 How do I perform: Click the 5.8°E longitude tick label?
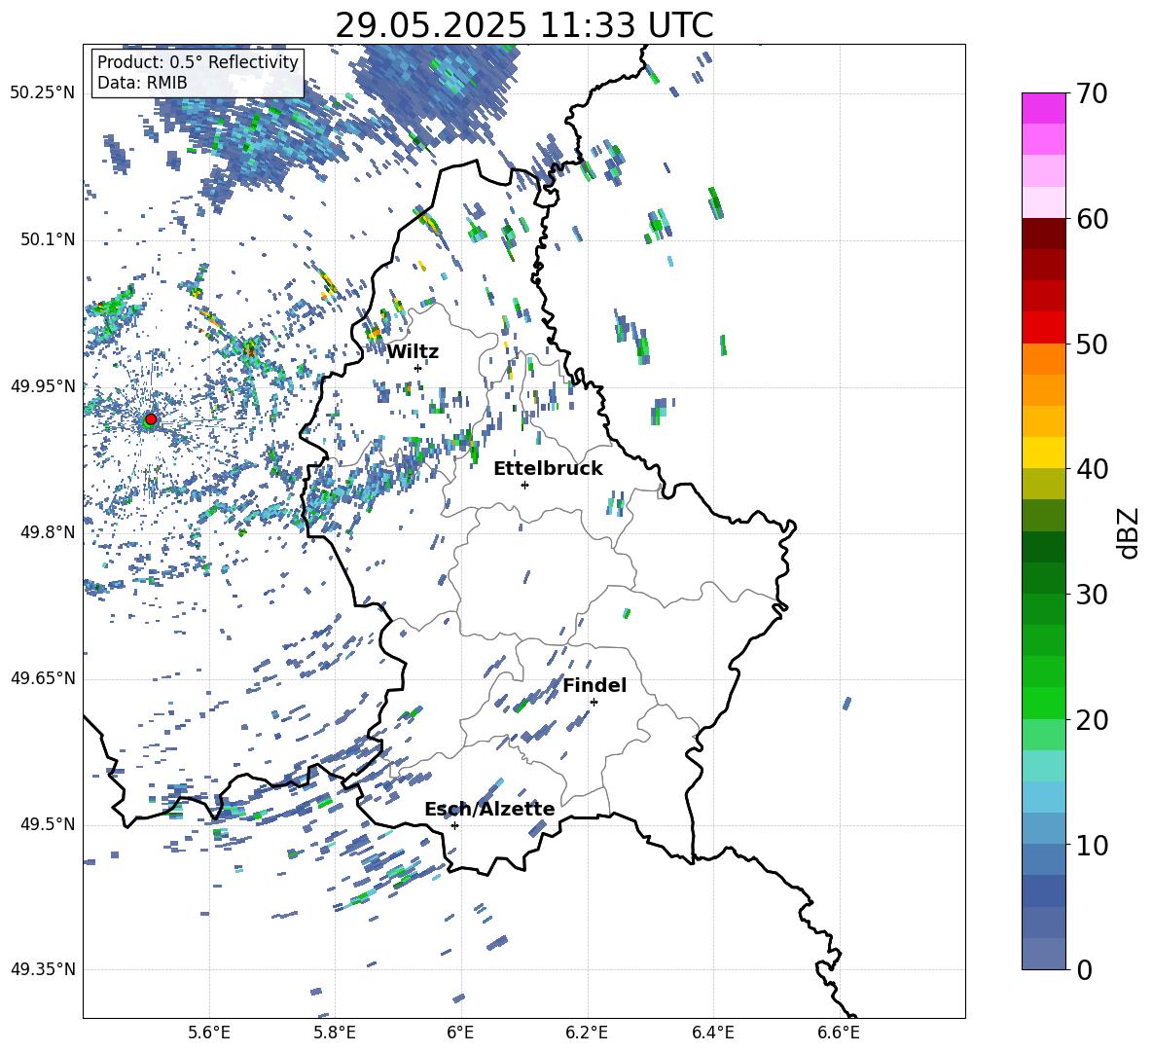[x=335, y=1033]
